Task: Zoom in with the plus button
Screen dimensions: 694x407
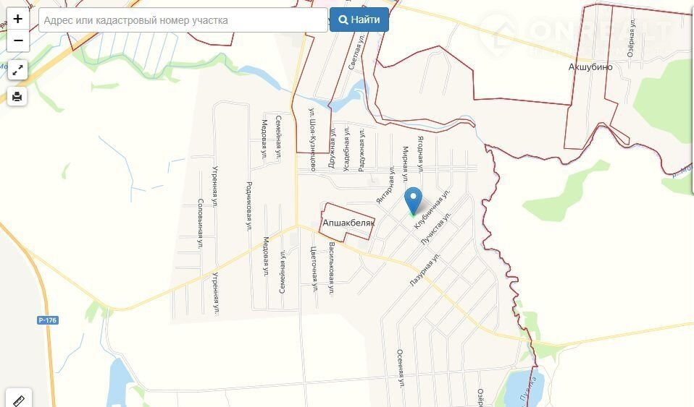Action: (17, 19)
